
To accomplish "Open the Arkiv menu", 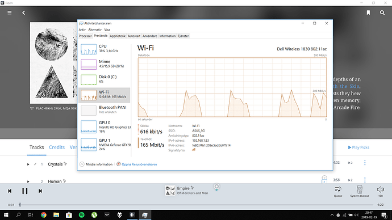I will tap(82, 29).
